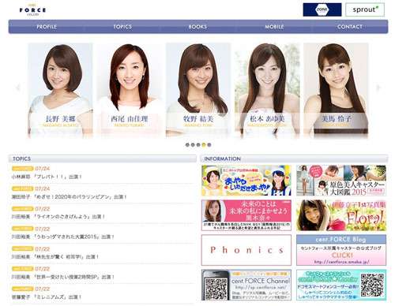Viewport: 395px width, 306px height.
Task: Open the Floral photo book banner
Action: 341,215
